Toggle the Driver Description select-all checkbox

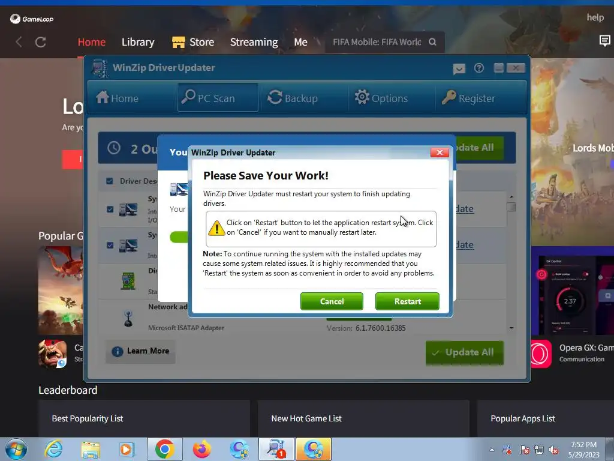pos(110,181)
